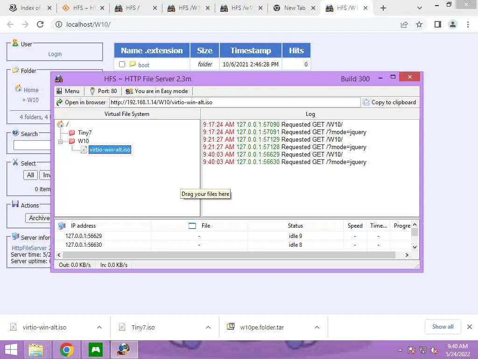Open the W10 breadcrumb link in page

click(x=33, y=100)
